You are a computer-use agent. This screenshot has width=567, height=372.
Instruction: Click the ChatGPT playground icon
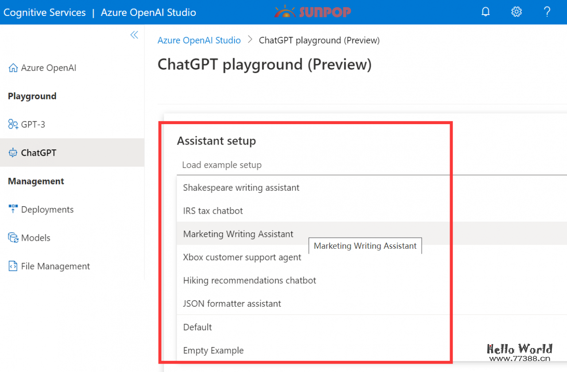12,153
